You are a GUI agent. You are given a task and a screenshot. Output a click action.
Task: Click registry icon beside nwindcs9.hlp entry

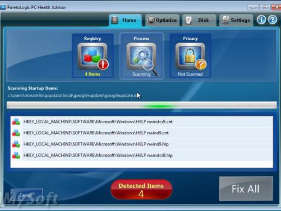point(16,155)
